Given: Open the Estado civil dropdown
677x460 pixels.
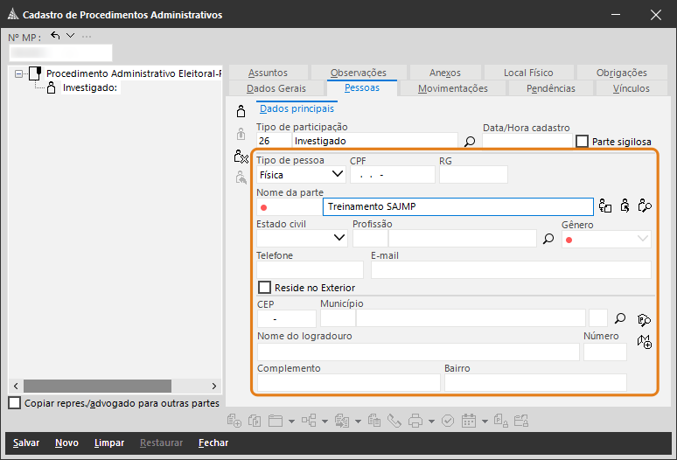Looking at the screenshot, I should (x=339, y=238).
